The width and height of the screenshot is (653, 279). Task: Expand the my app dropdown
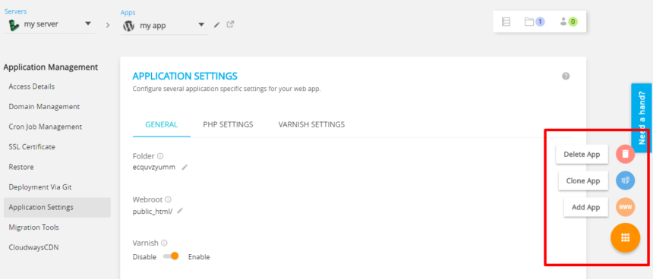[x=201, y=25]
